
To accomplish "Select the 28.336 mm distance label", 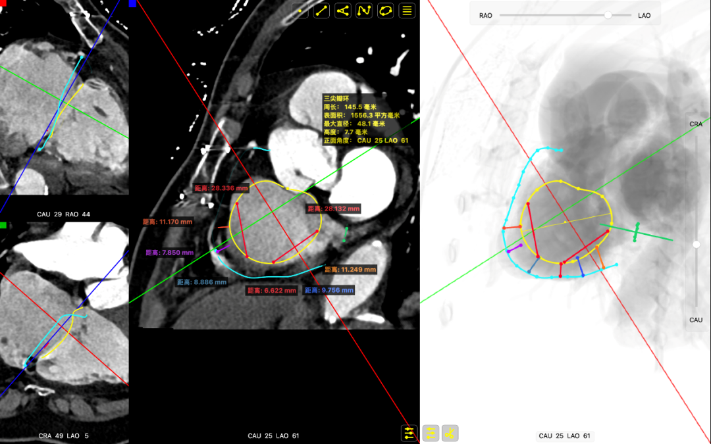I will (221, 188).
